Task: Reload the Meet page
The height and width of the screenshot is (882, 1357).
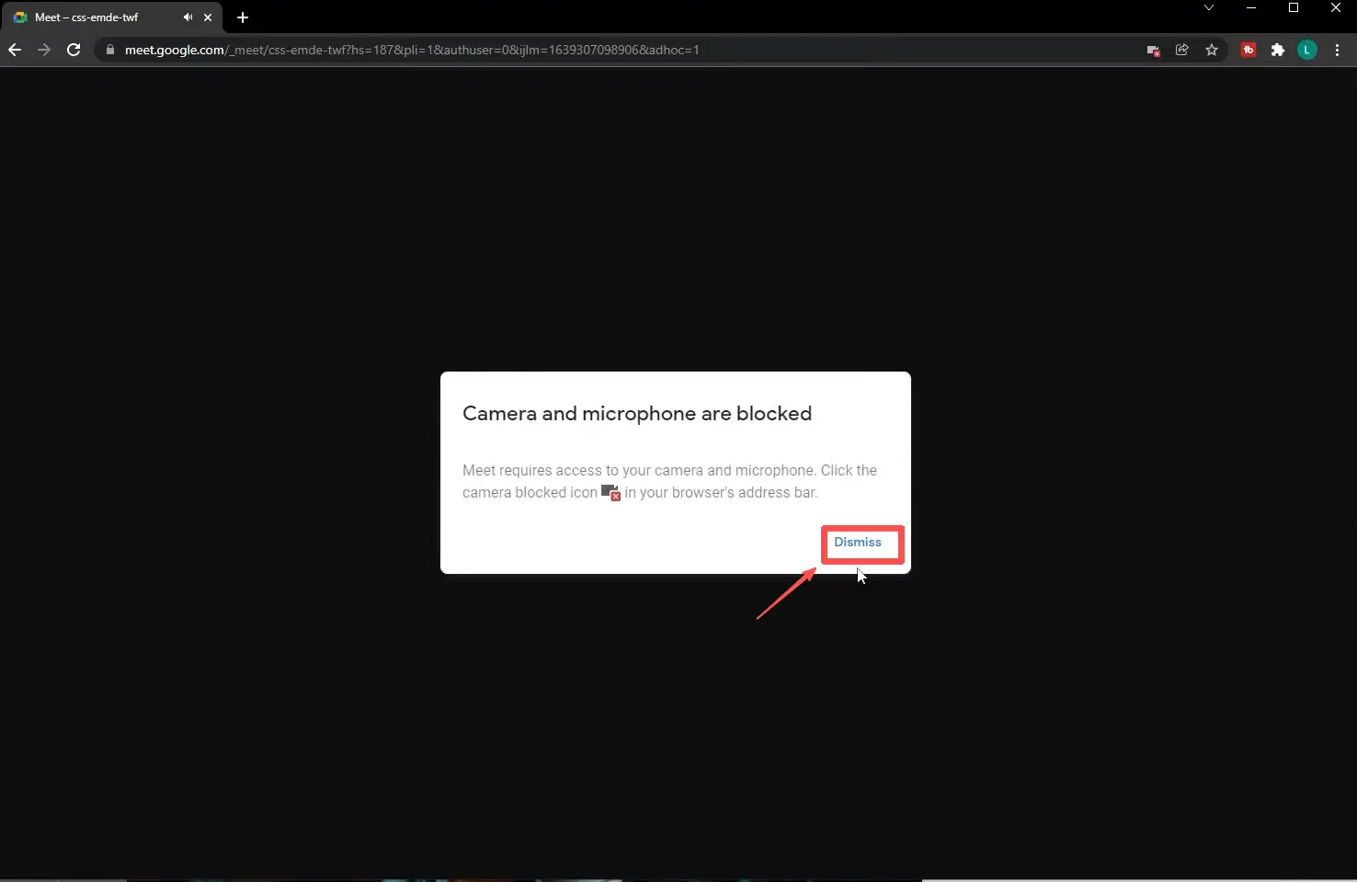Action: [74, 51]
